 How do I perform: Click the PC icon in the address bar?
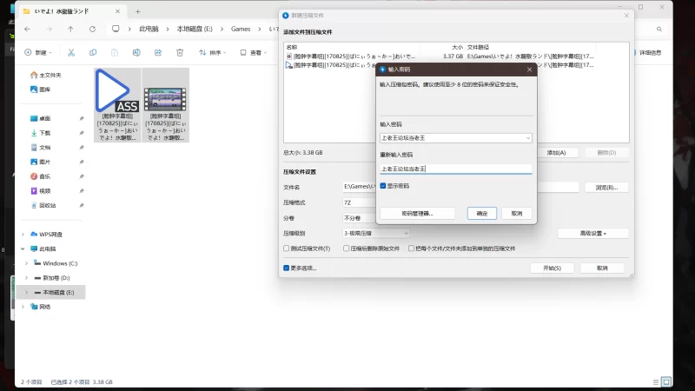116,29
